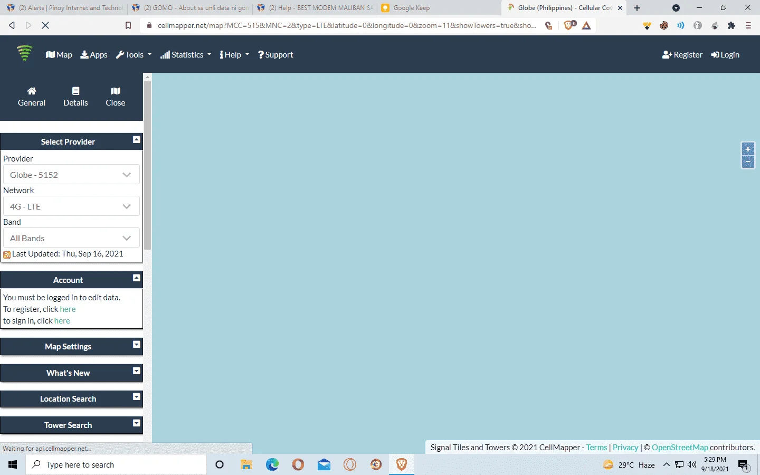
Task: Switch to the BEST MODEM MALIBAN tab
Action: coord(315,8)
